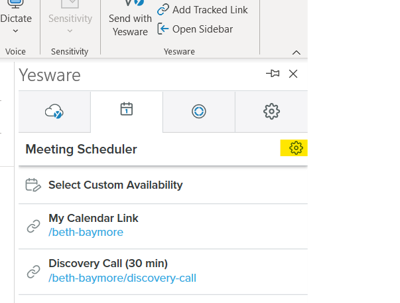This screenshot has height=303, width=400.
Task: Select the calendar Meeting Scheduler tab
Action: click(127, 112)
